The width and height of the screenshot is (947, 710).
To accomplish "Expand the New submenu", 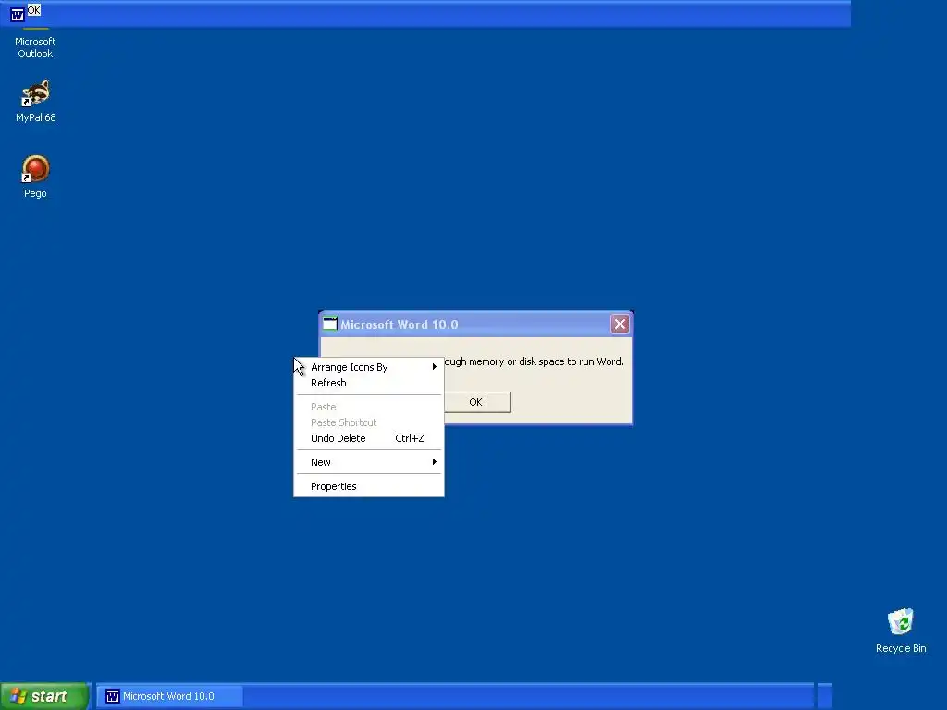I will coord(368,462).
